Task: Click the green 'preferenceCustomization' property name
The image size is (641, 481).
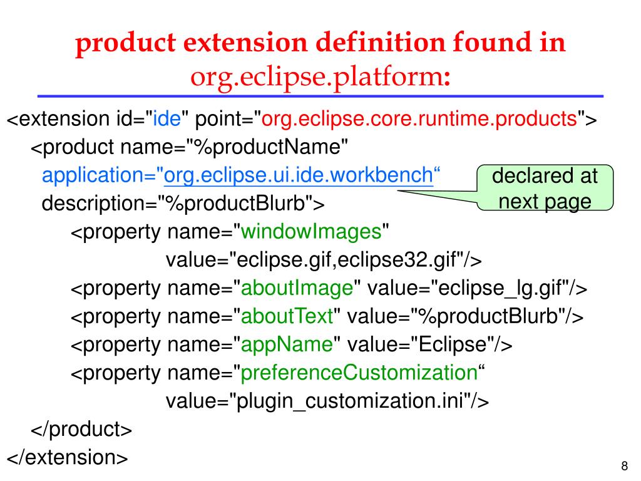Action: [359, 373]
